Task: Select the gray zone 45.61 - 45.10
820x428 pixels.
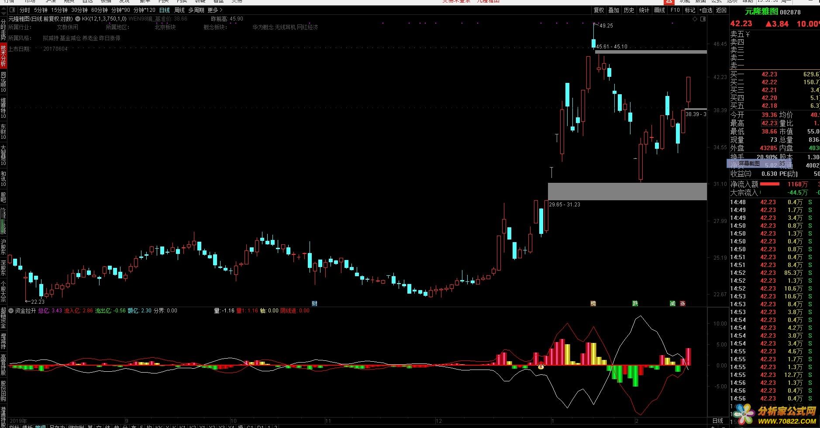Action: click(x=651, y=52)
